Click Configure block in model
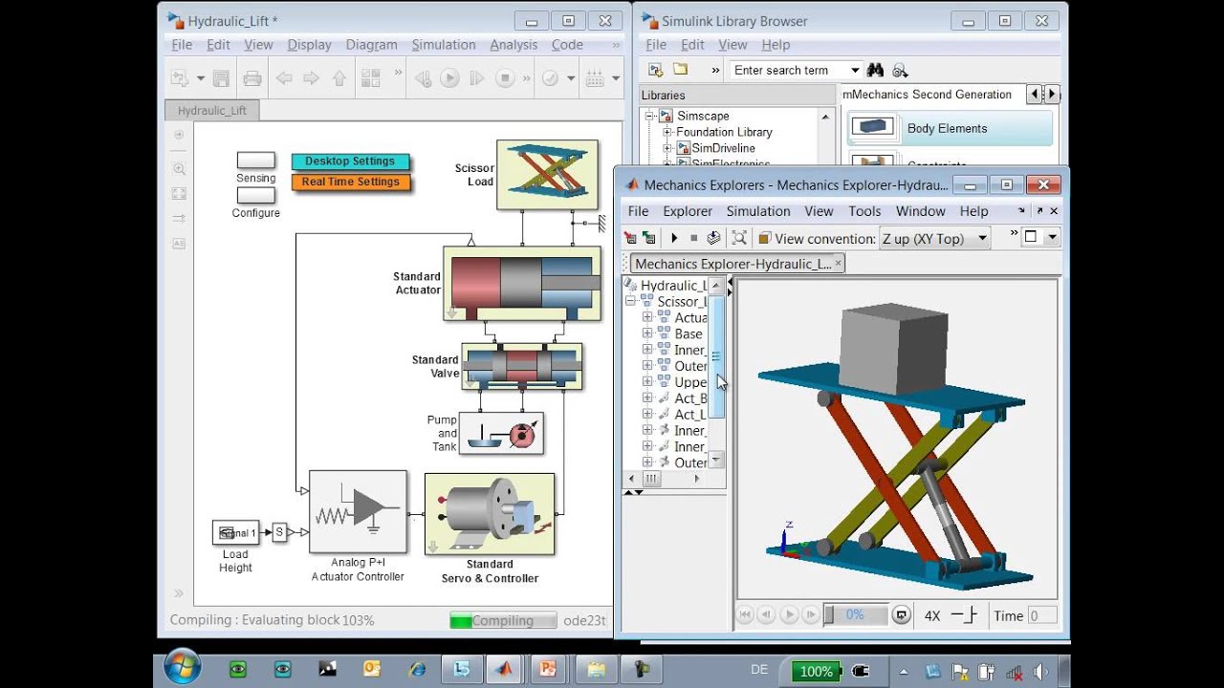Image resolution: width=1224 pixels, height=688 pixels. click(255, 195)
